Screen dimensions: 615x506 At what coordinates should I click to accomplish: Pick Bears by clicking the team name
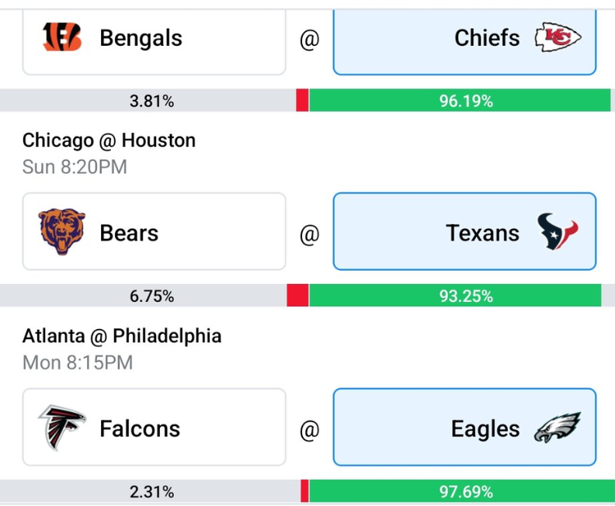click(x=129, y=233)
